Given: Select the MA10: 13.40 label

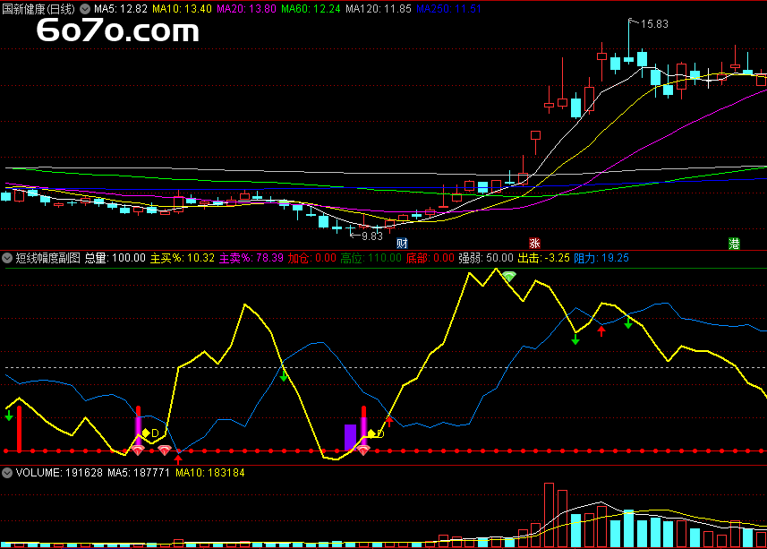Looking at the screenshot, I should pyautogui.click(x=182, y=9).
